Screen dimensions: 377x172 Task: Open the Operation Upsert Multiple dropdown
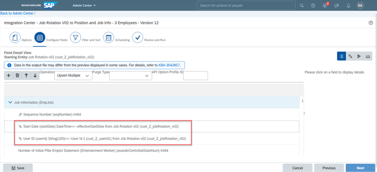pos(73,75)
